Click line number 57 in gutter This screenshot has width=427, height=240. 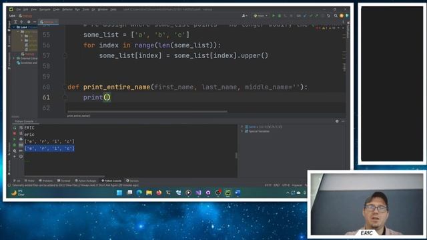pyautogui.click(x=46, y=56)
